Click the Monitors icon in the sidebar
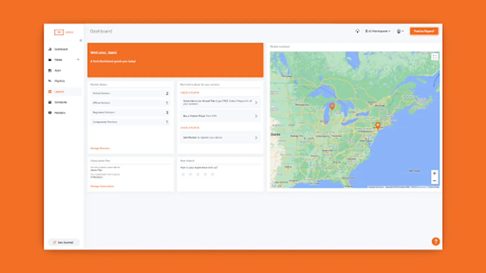Viewport: 486px width, 273px height. click(50, 113)
